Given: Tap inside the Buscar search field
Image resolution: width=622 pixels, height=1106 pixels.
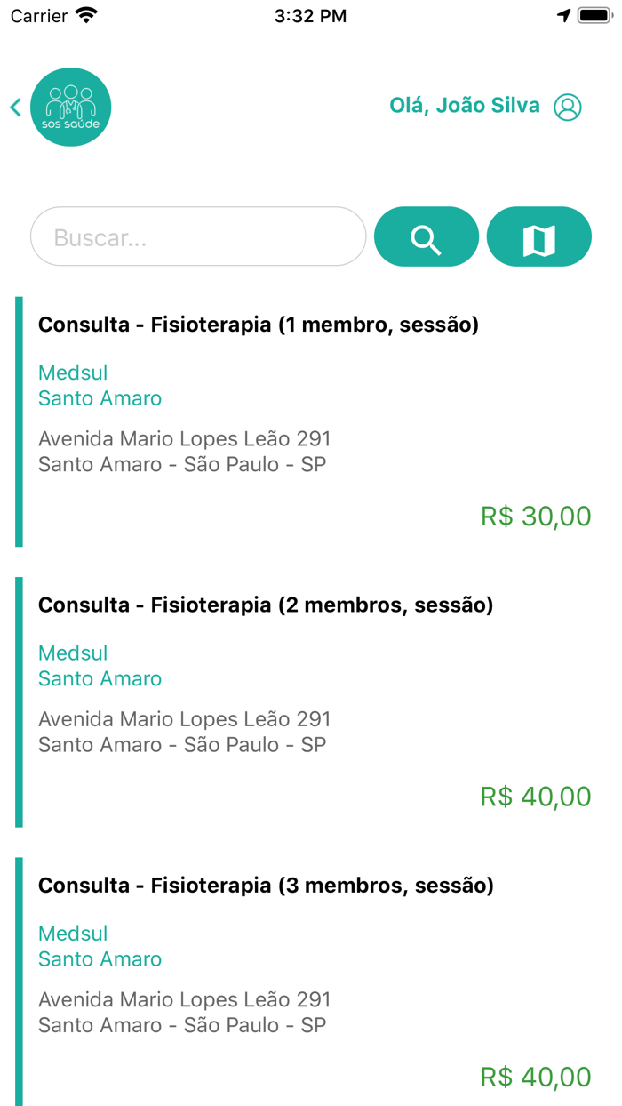Looking at the screenshot, I should coord(197,236).
